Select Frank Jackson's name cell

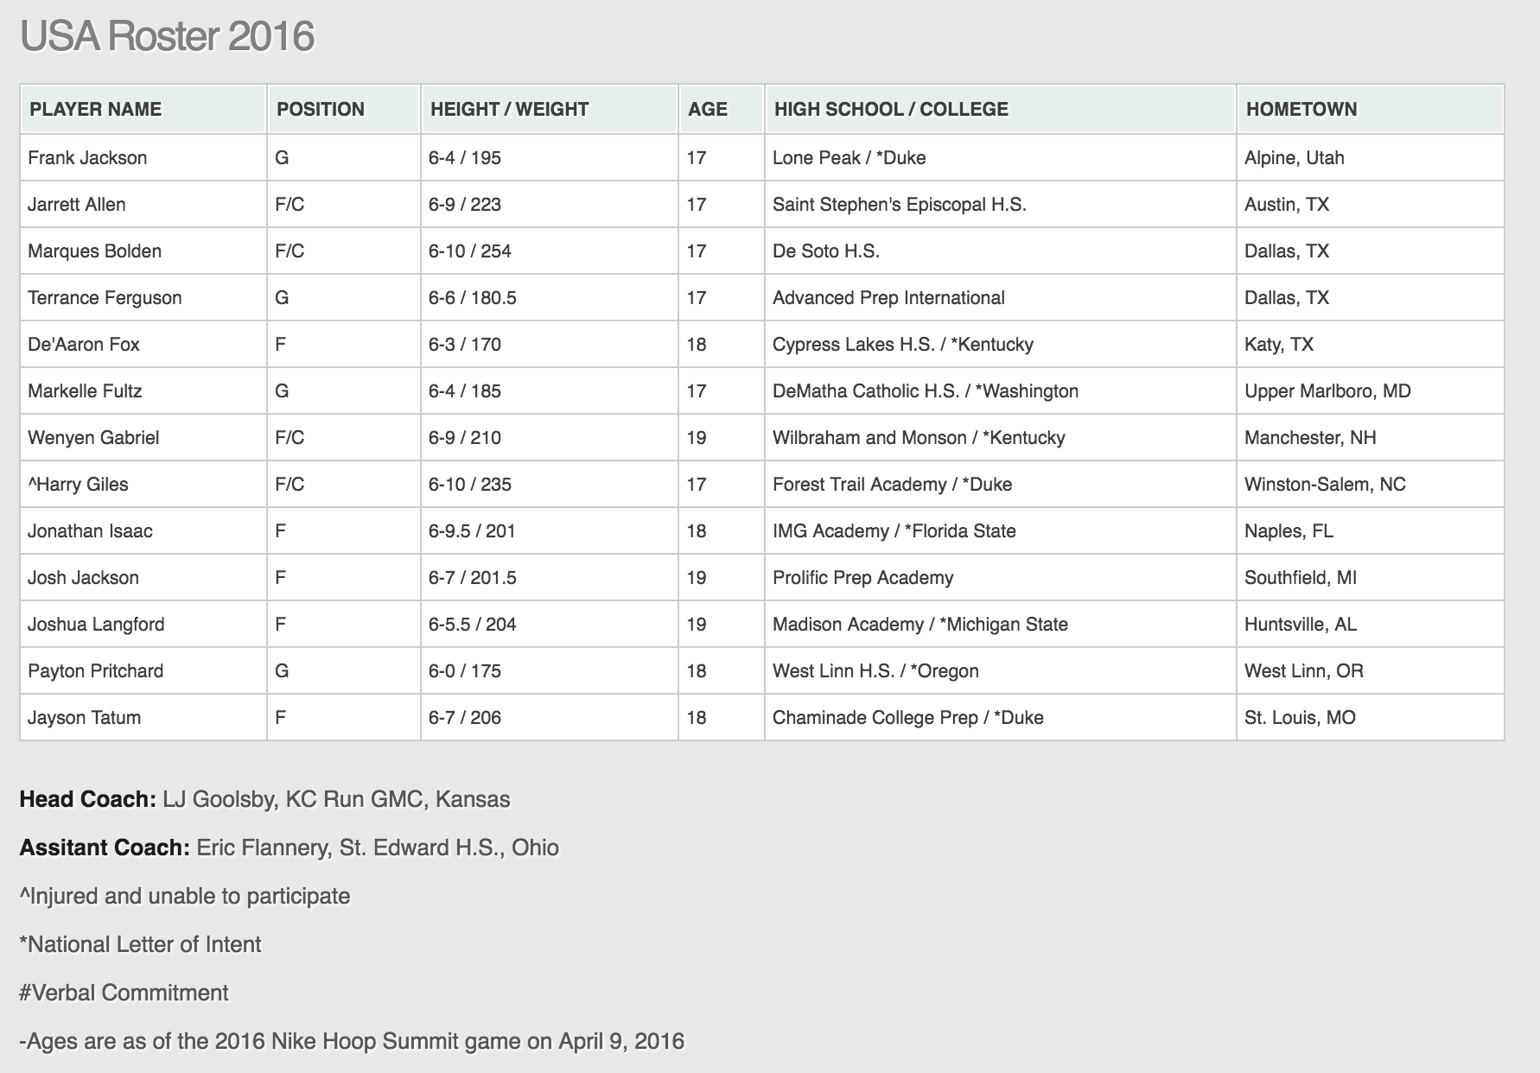click(x=87, y=158)
